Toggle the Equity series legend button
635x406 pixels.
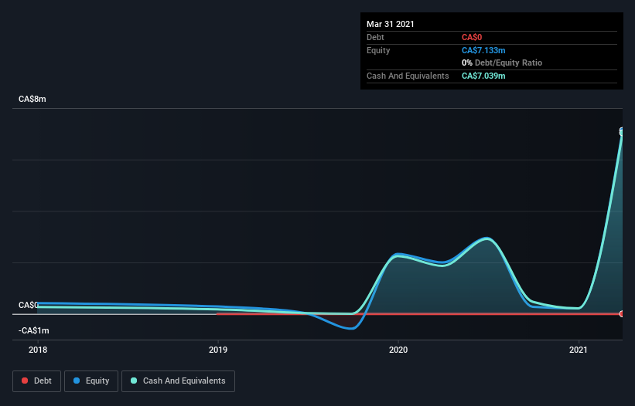tap(91, 381)
